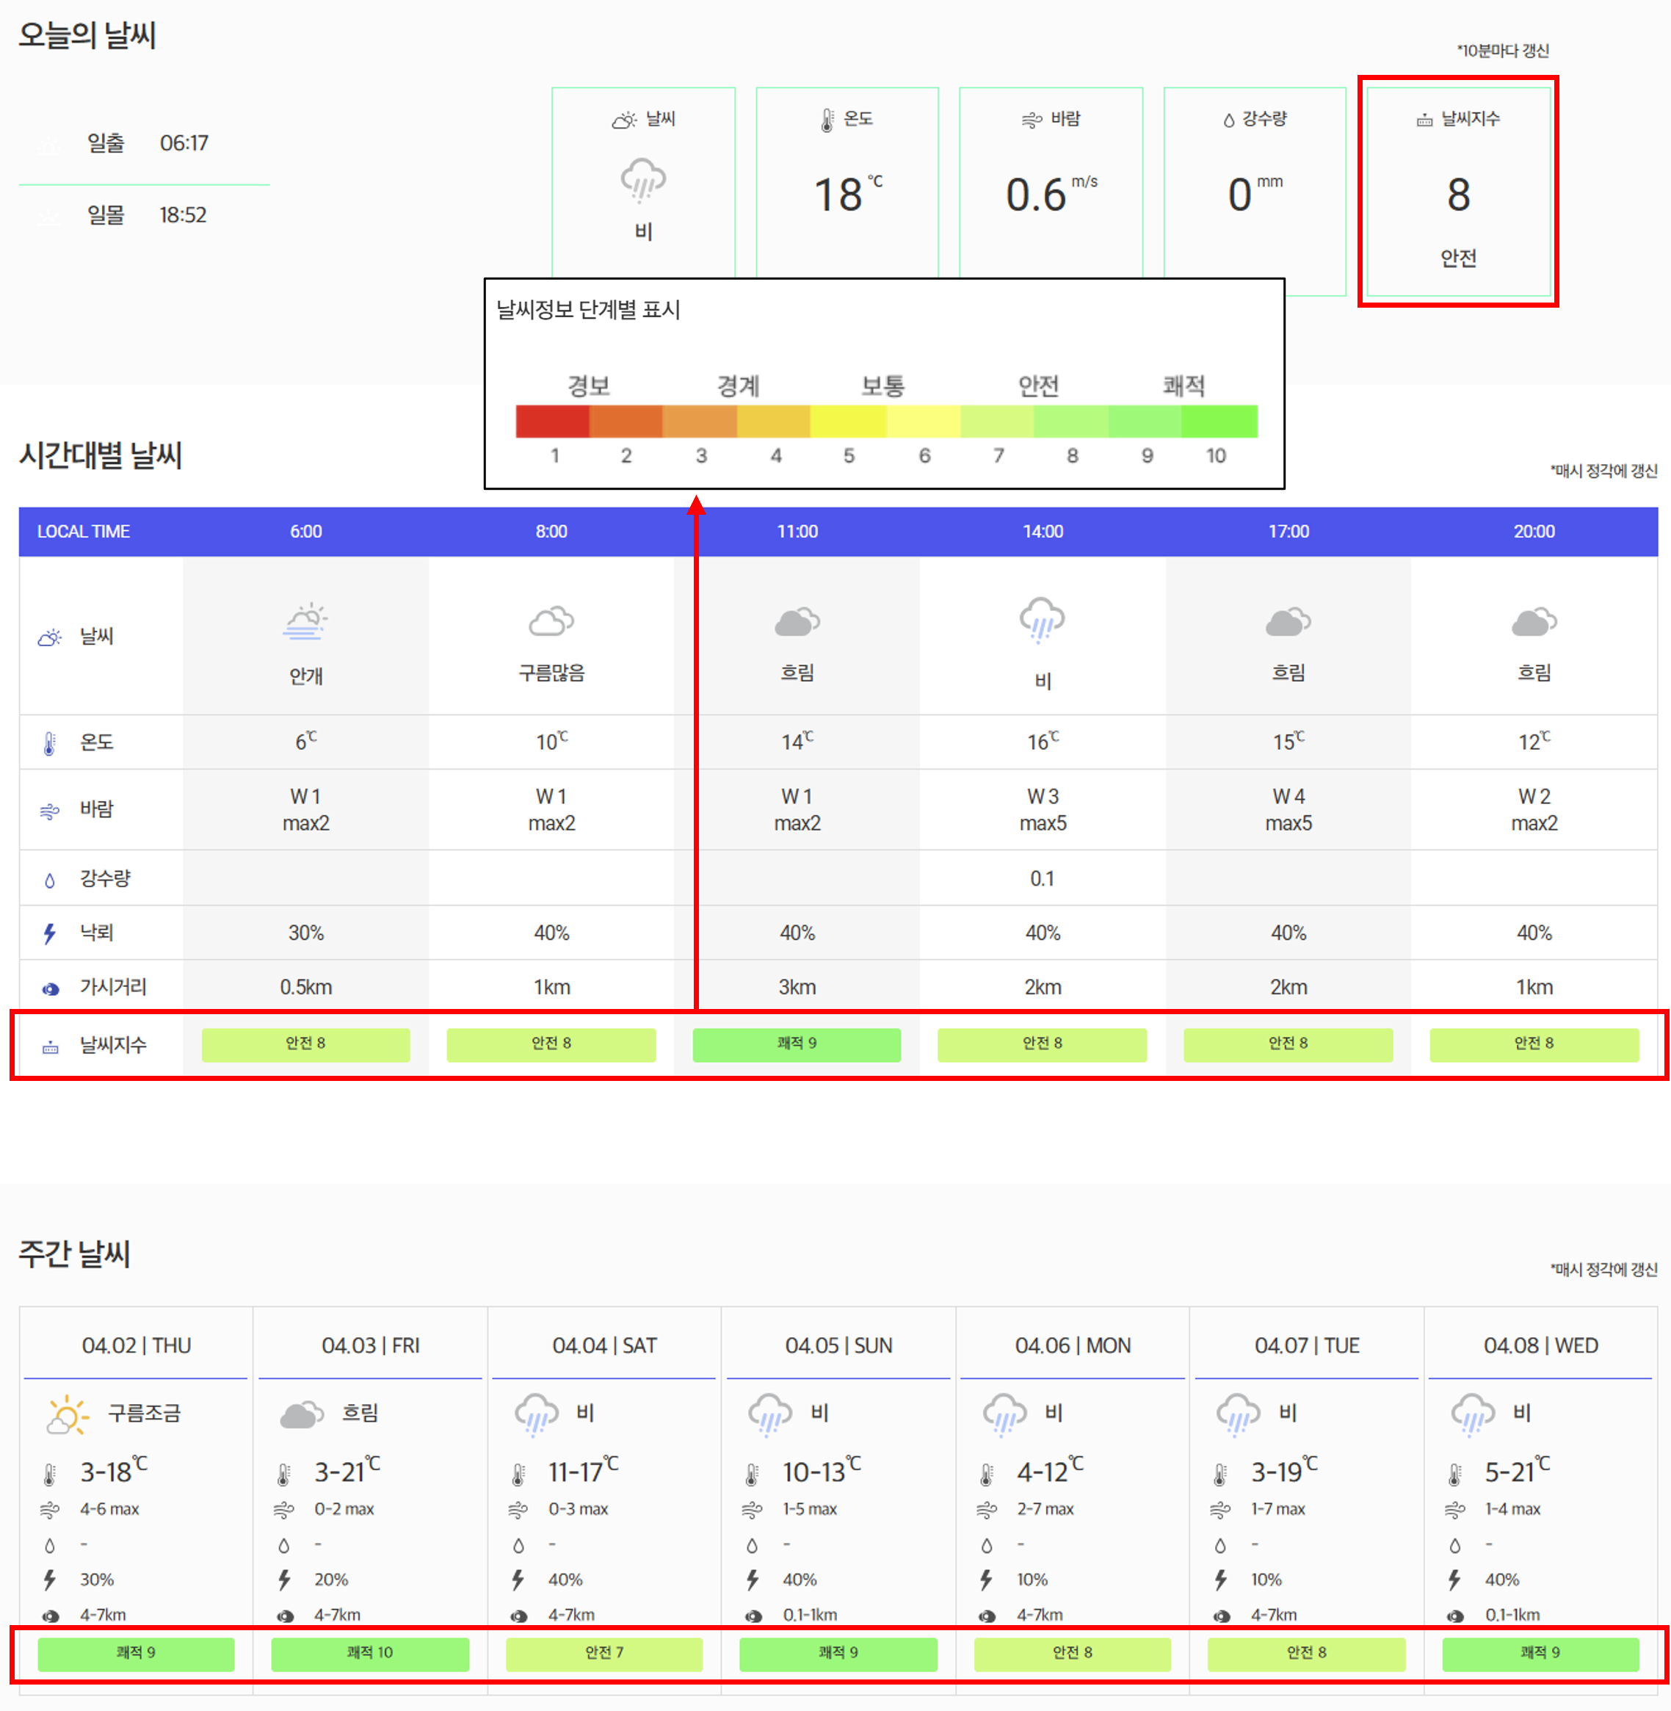Screen dimensions: 1671x1711
Task: Click the cloudy icon for 04.03 FRI
Action: click(x=301, y=1415)
